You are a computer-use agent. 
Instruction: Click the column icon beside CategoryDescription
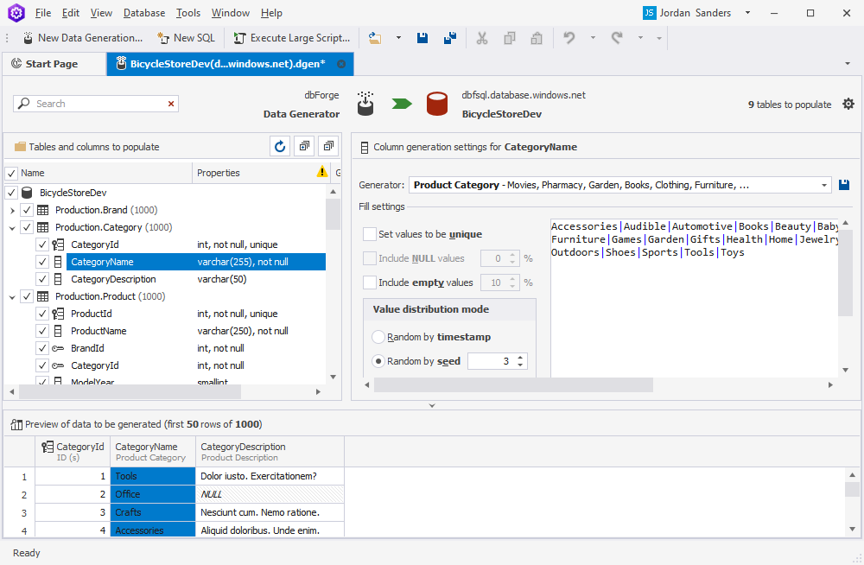[x=58, y=279]
